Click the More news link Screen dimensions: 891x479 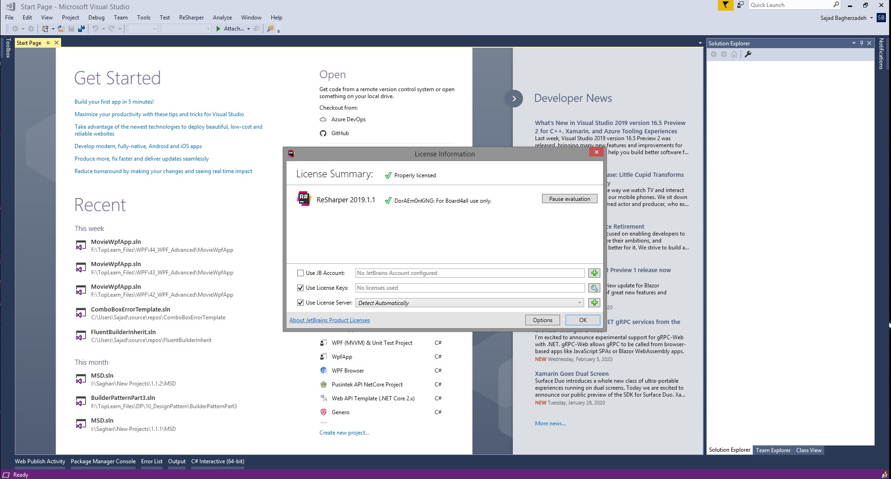[550, 423]
